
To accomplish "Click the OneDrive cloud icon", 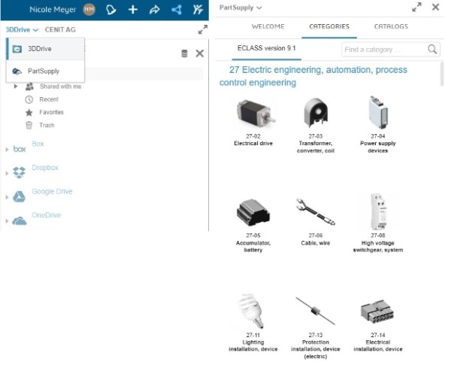I will (x=20, y=221).
